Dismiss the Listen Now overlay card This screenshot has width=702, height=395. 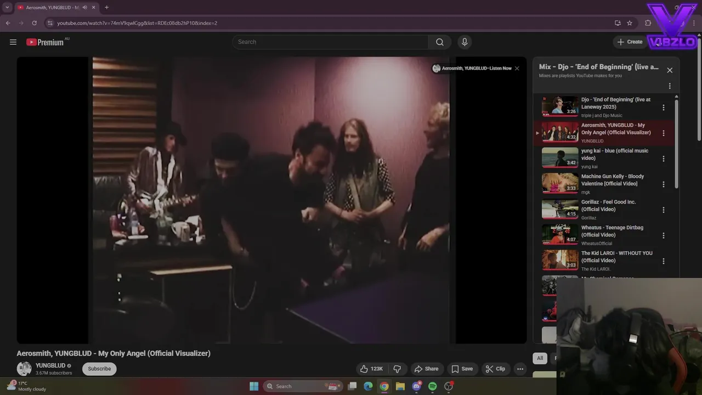click(x=517, y=69)
